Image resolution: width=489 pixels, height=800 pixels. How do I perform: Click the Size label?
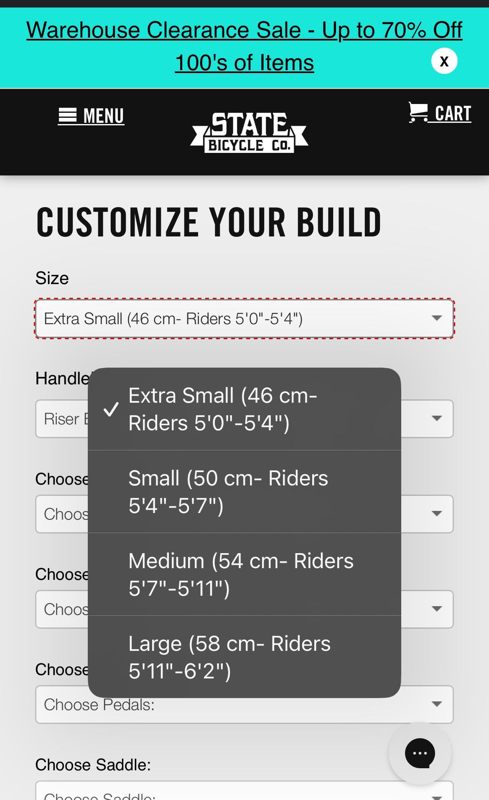(x=52, y=278)
